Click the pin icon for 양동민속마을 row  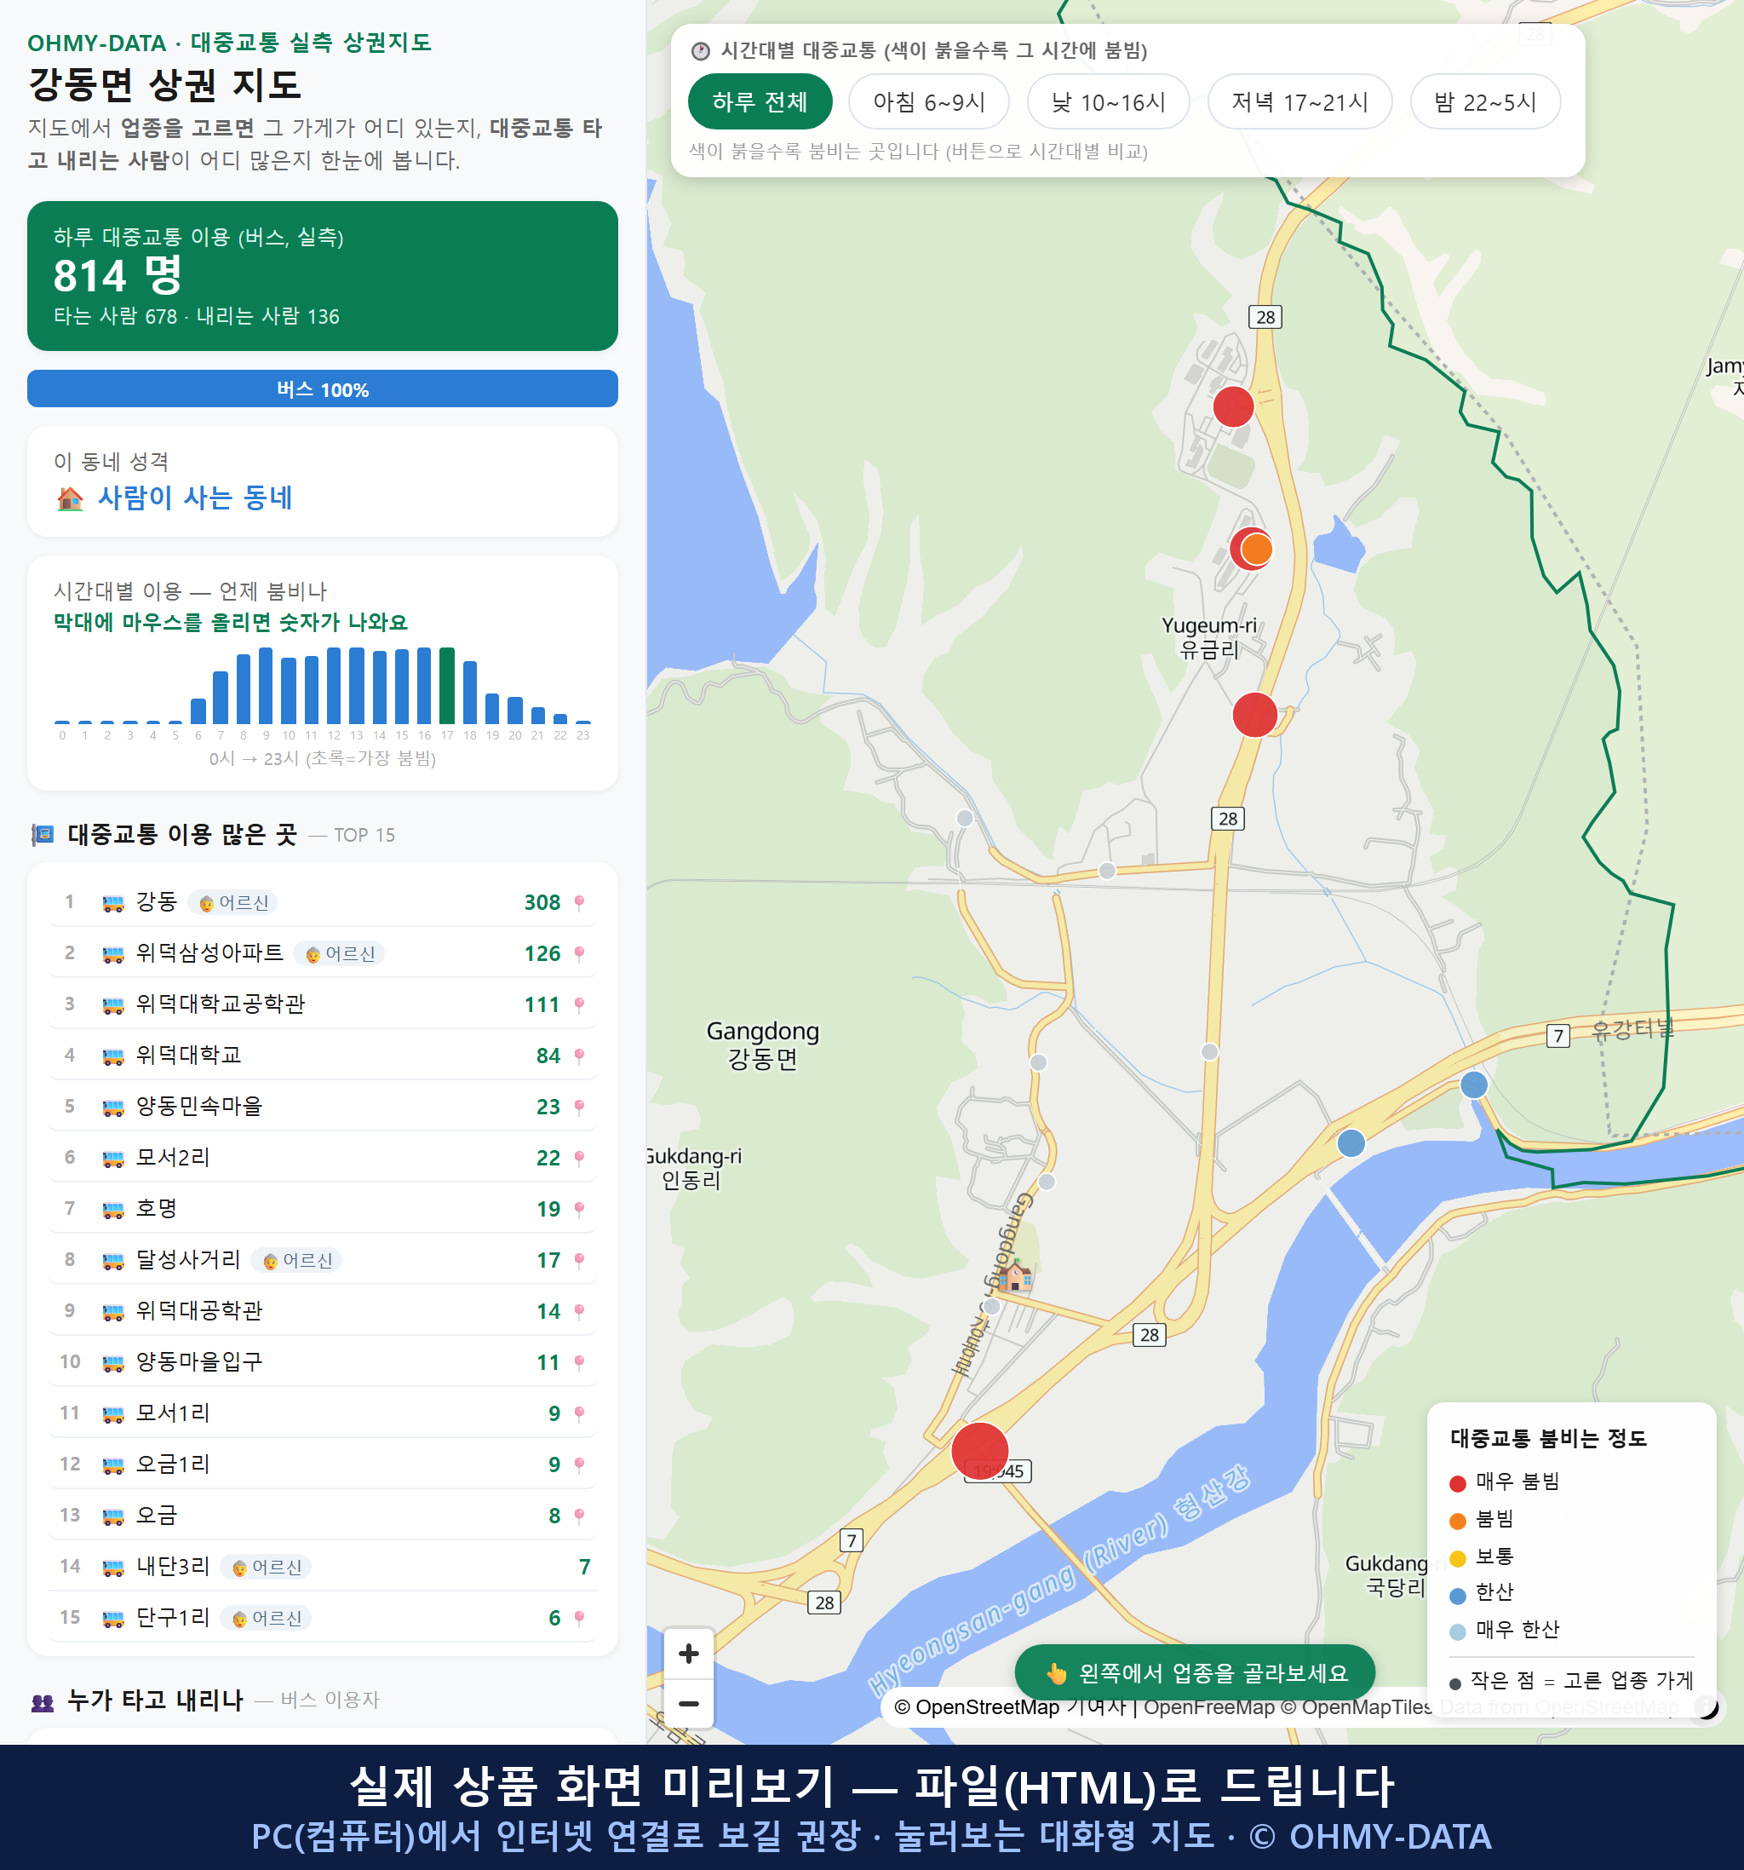pyautogui.click(x=579, y=1108)
